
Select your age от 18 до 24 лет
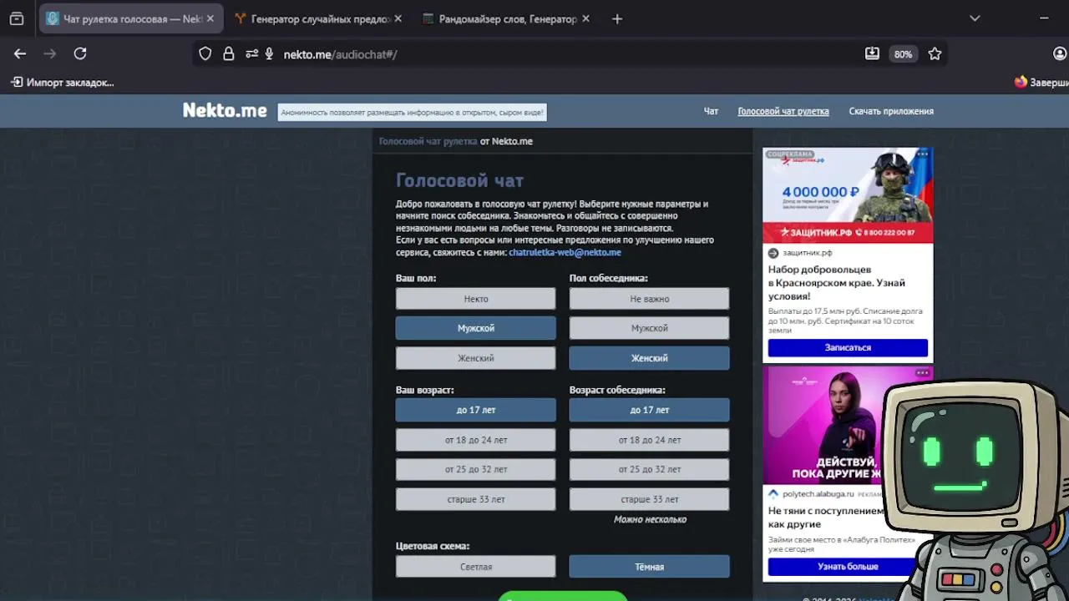[x=475, y=440]
